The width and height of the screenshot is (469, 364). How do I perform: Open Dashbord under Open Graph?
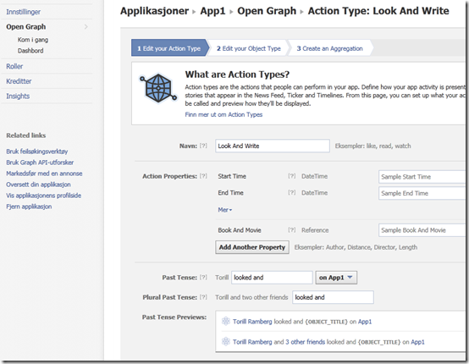coord(30,51)
